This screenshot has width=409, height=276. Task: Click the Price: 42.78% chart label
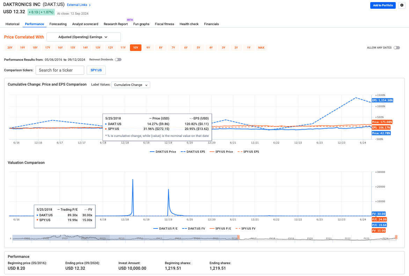[x=381, y=133]
